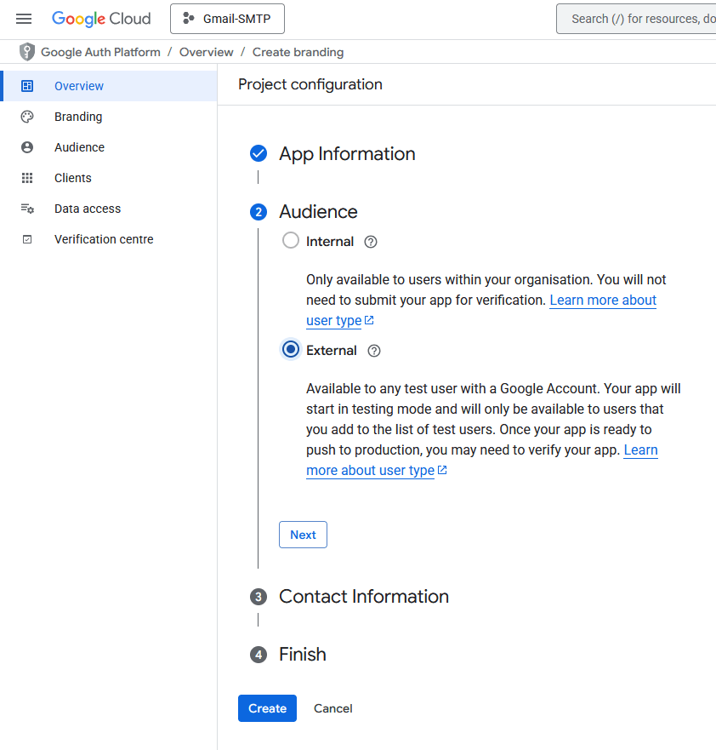Open the GmailSMTP project selector

226,18
